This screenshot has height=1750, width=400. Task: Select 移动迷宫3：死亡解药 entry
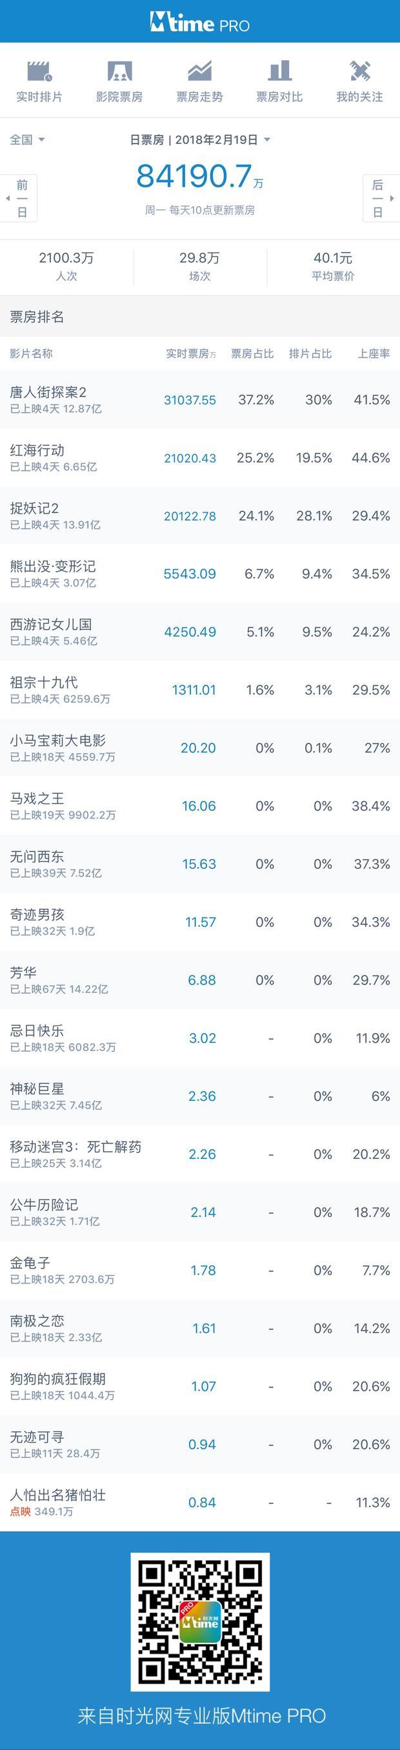pyautogui.click(x=200, y=1154)
